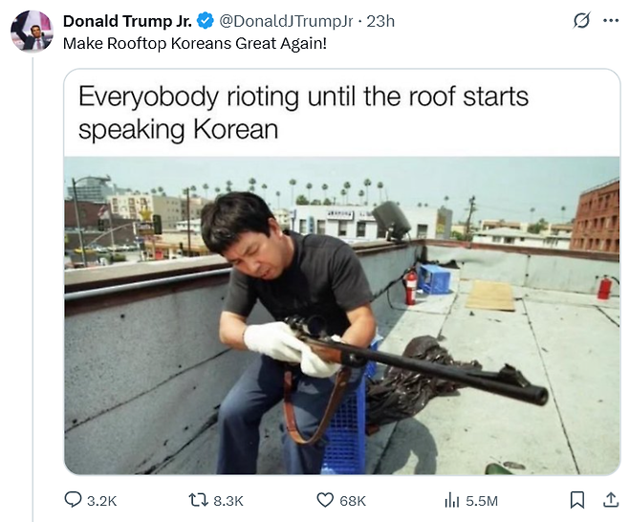The height and width of the screenshot is (522, 629).
Task: Like the post with the heart icon
Action: 325,500
